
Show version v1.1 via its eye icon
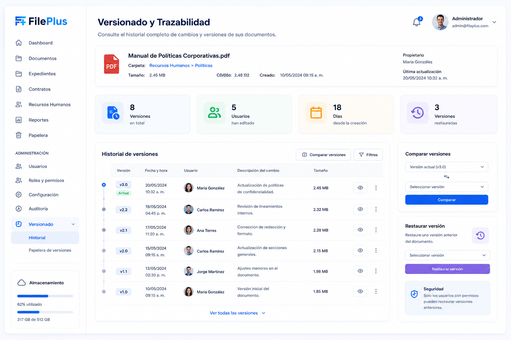pos(360,271)
